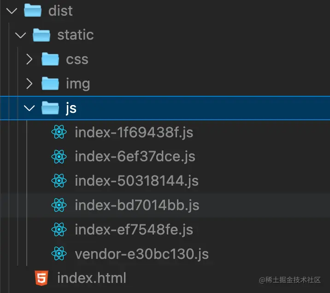Click the static folder icon
Viewport: 330px width, 293px height.
click(41, 35)
